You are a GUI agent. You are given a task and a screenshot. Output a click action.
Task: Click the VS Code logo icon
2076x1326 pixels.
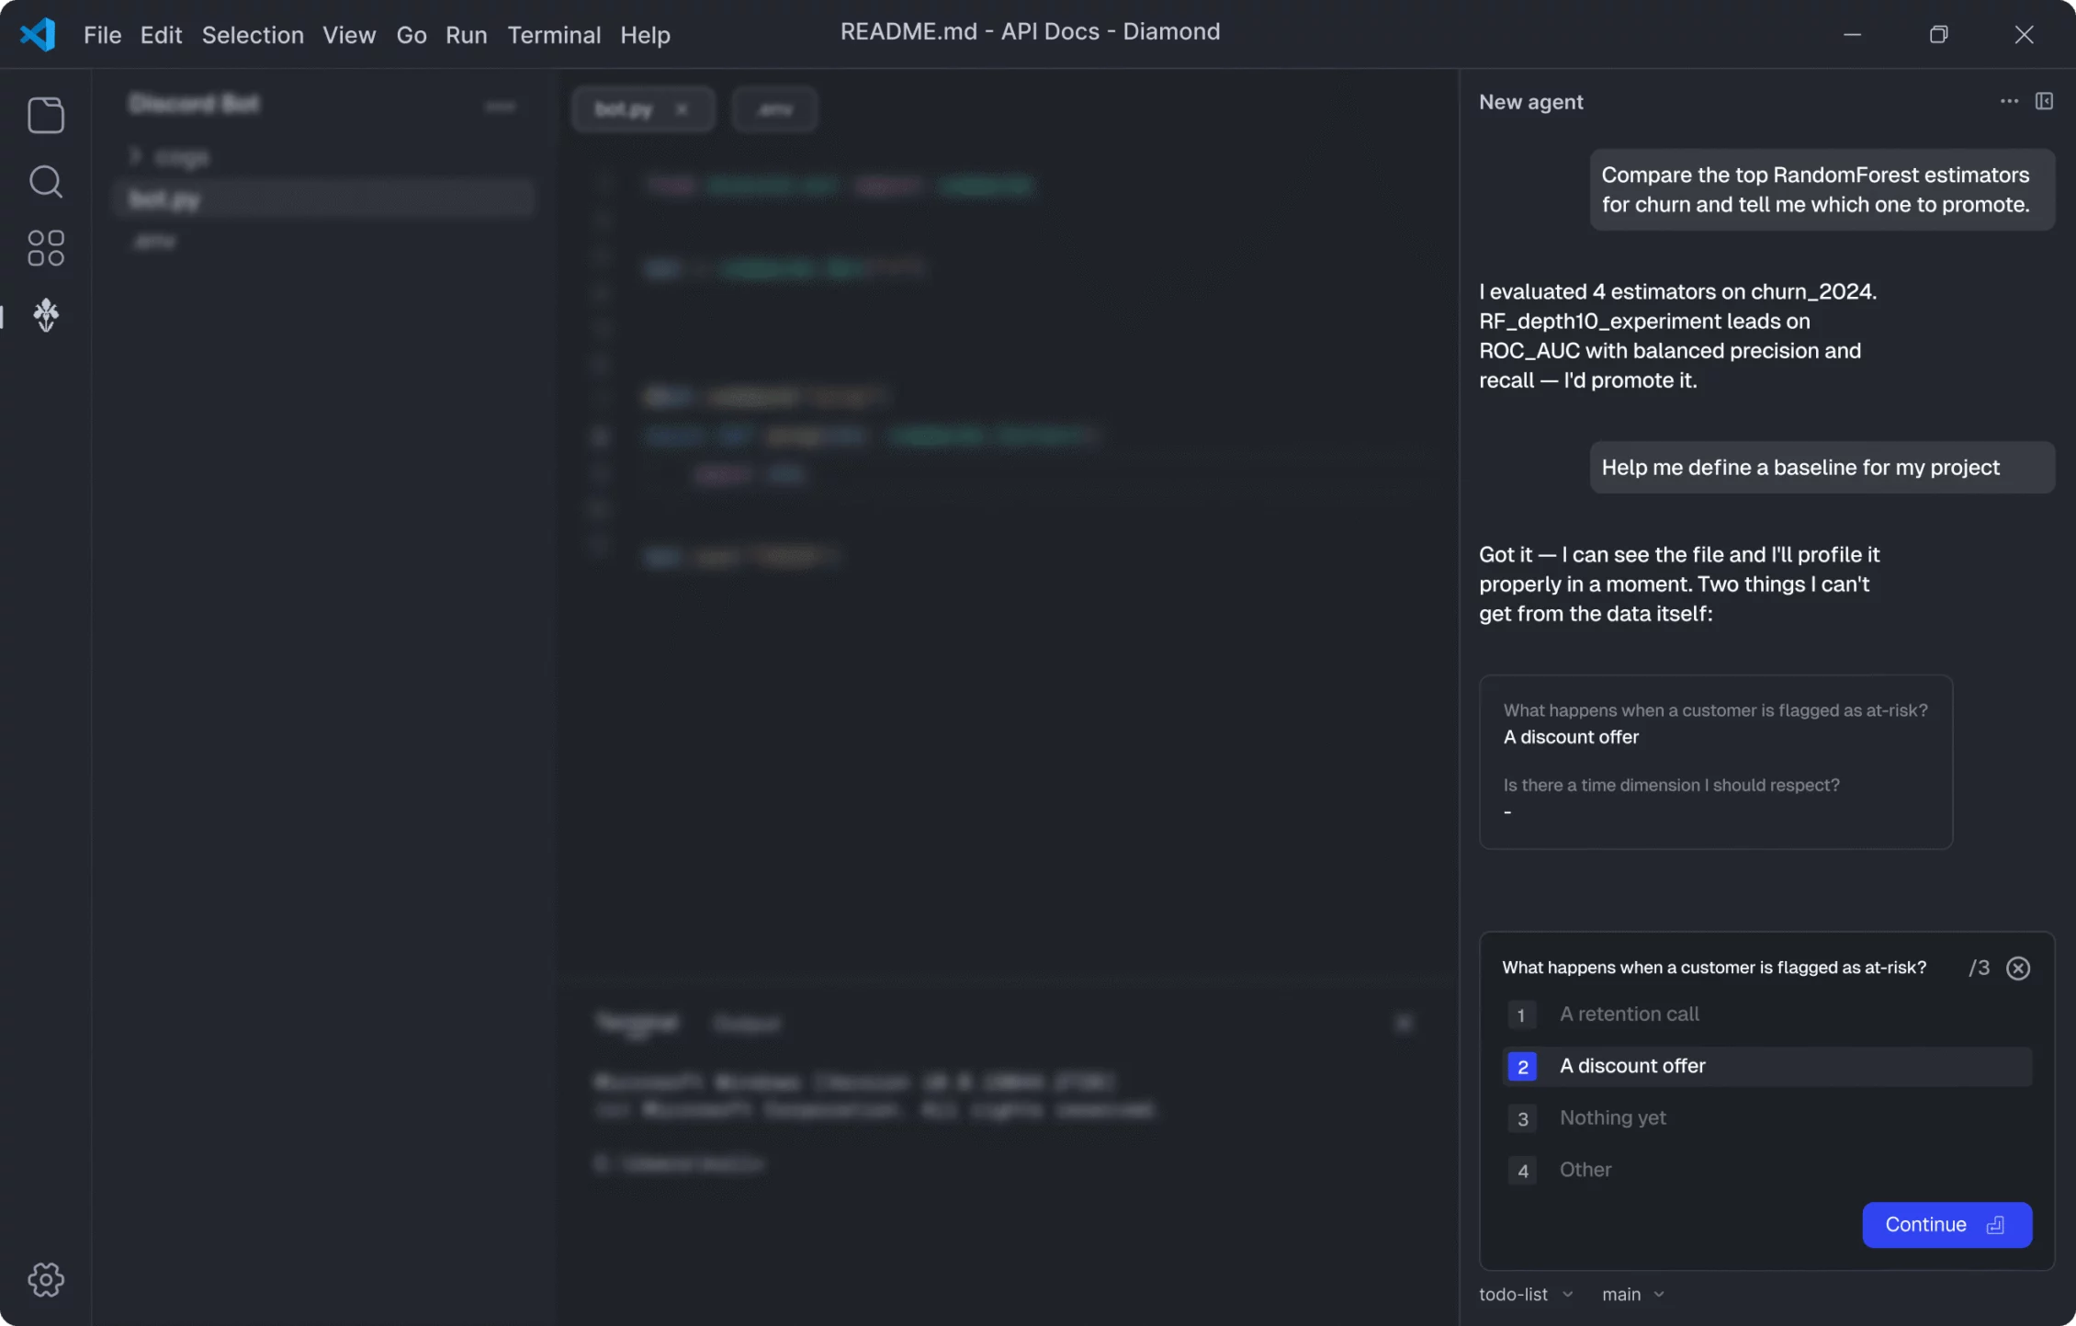(x=38, y=35)
